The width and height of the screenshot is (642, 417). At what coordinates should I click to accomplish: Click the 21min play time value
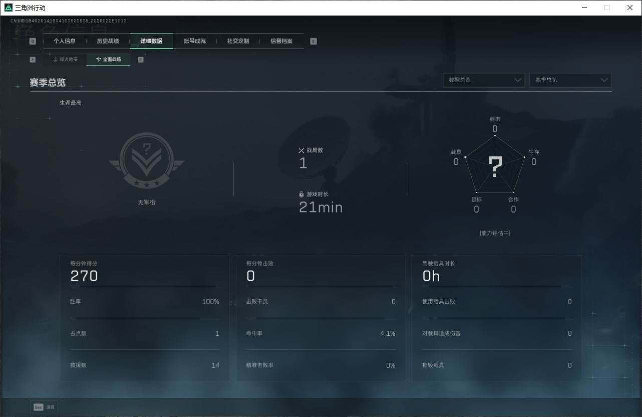point(321,207)
